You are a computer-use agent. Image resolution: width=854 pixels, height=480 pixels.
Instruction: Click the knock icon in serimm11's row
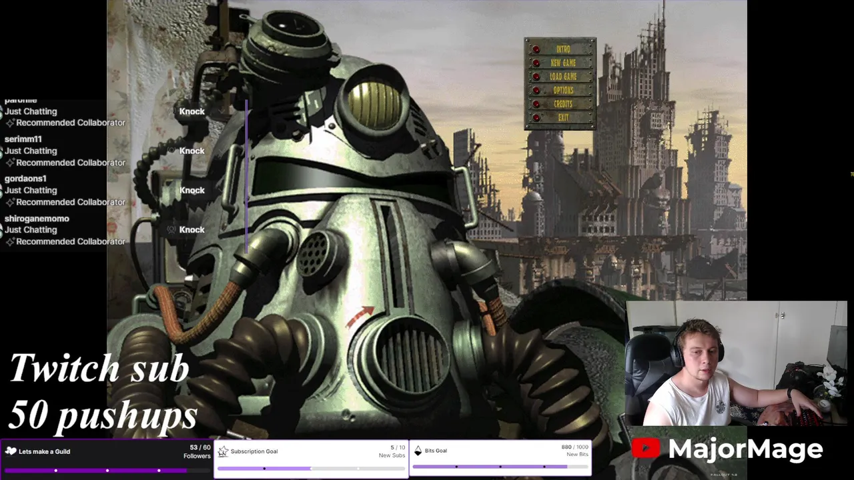click(x=171, y=151)
